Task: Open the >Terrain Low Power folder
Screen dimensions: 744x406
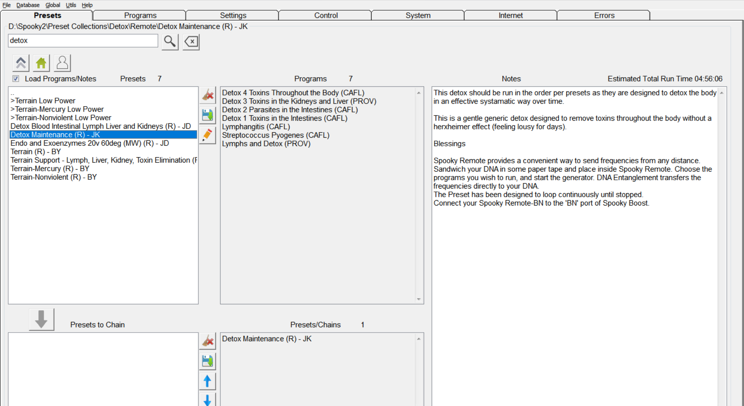Action: coord(43,101)
